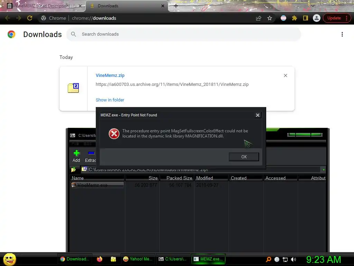354x266 pixels.
Task: Remove VineMemz.zip from downloads list
Action: click(x=285, y=75)
